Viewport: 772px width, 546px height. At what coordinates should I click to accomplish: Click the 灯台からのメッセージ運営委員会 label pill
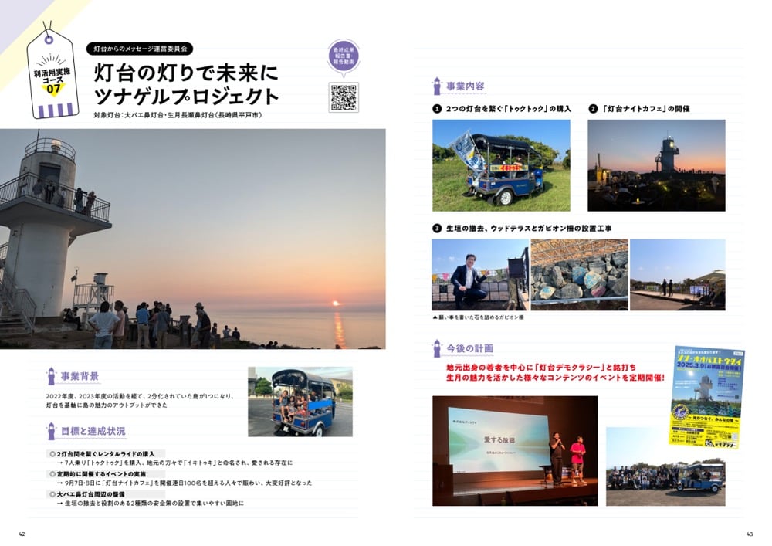pos(139,48)
